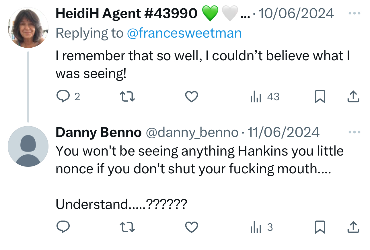The height and width of the screenshot is (250, 370).
Task: Click Danny Benno's default avatar
Action: point(28,146)
